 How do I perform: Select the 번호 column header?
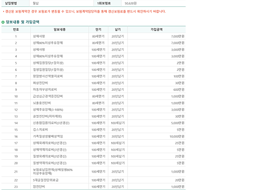point(16,29)
